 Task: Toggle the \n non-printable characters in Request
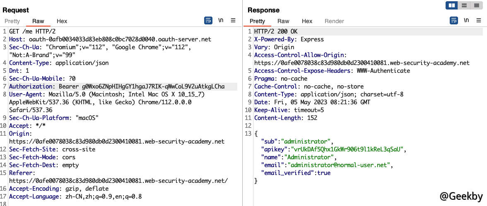221,20
